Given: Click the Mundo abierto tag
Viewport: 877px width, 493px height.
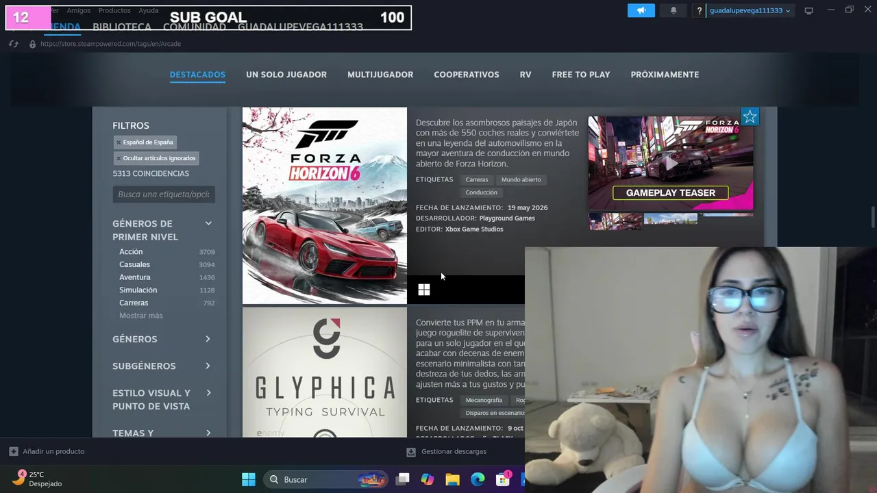Looking at the screenshot, I should [x=521, y=179].
